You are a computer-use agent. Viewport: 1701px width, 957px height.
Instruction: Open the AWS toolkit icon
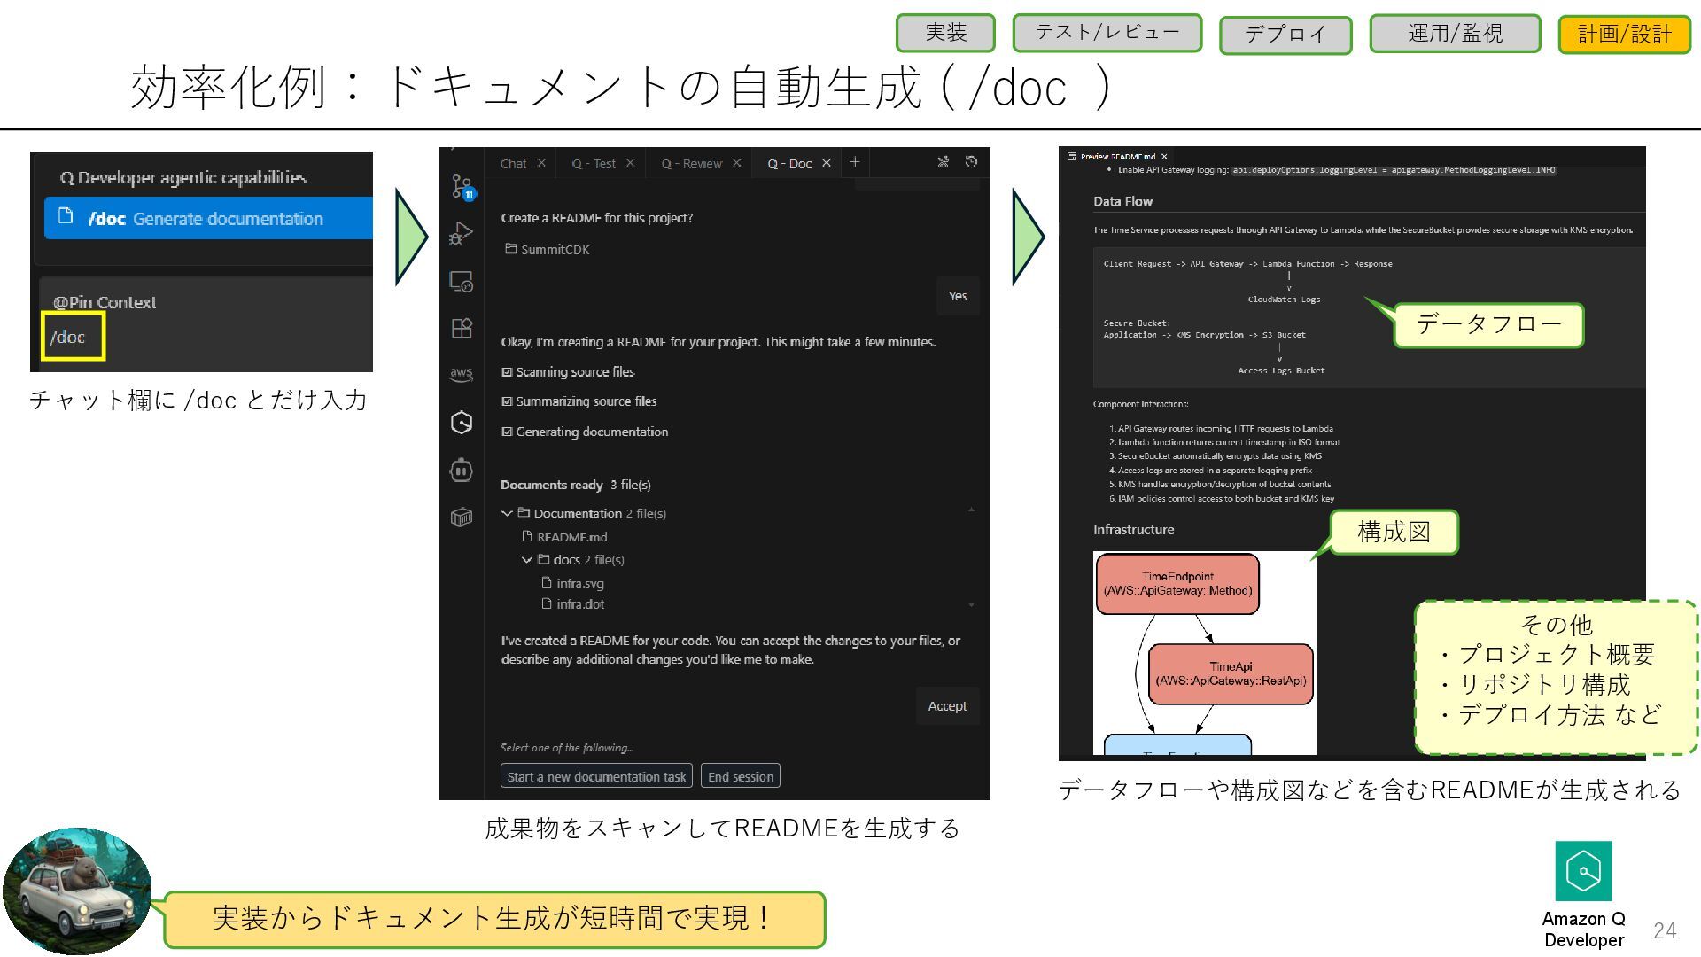click(x=462, y=374)
